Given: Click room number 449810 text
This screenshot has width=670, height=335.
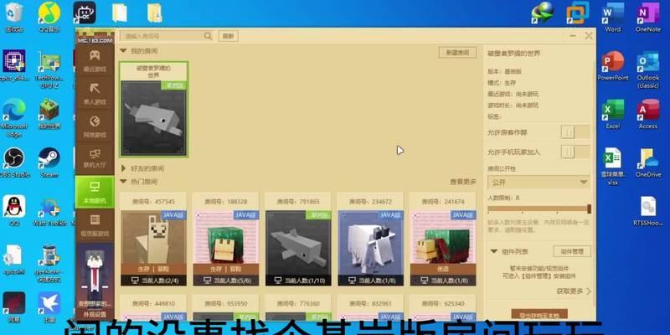Looking at the screenshot, I should click(x=153, y=304).
